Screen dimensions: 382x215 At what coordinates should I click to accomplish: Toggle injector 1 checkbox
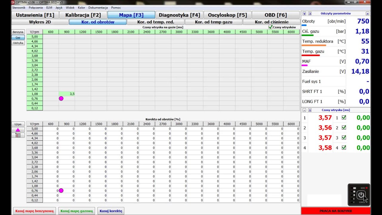[x=344, y=118]
